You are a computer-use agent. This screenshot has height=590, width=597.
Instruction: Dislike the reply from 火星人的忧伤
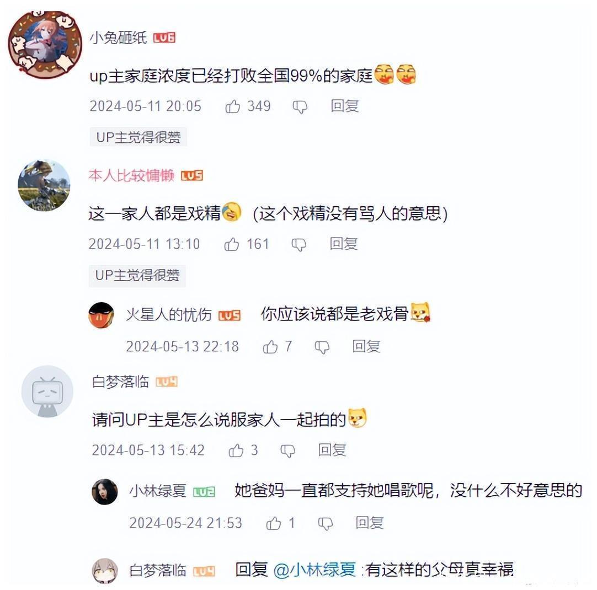322,347
